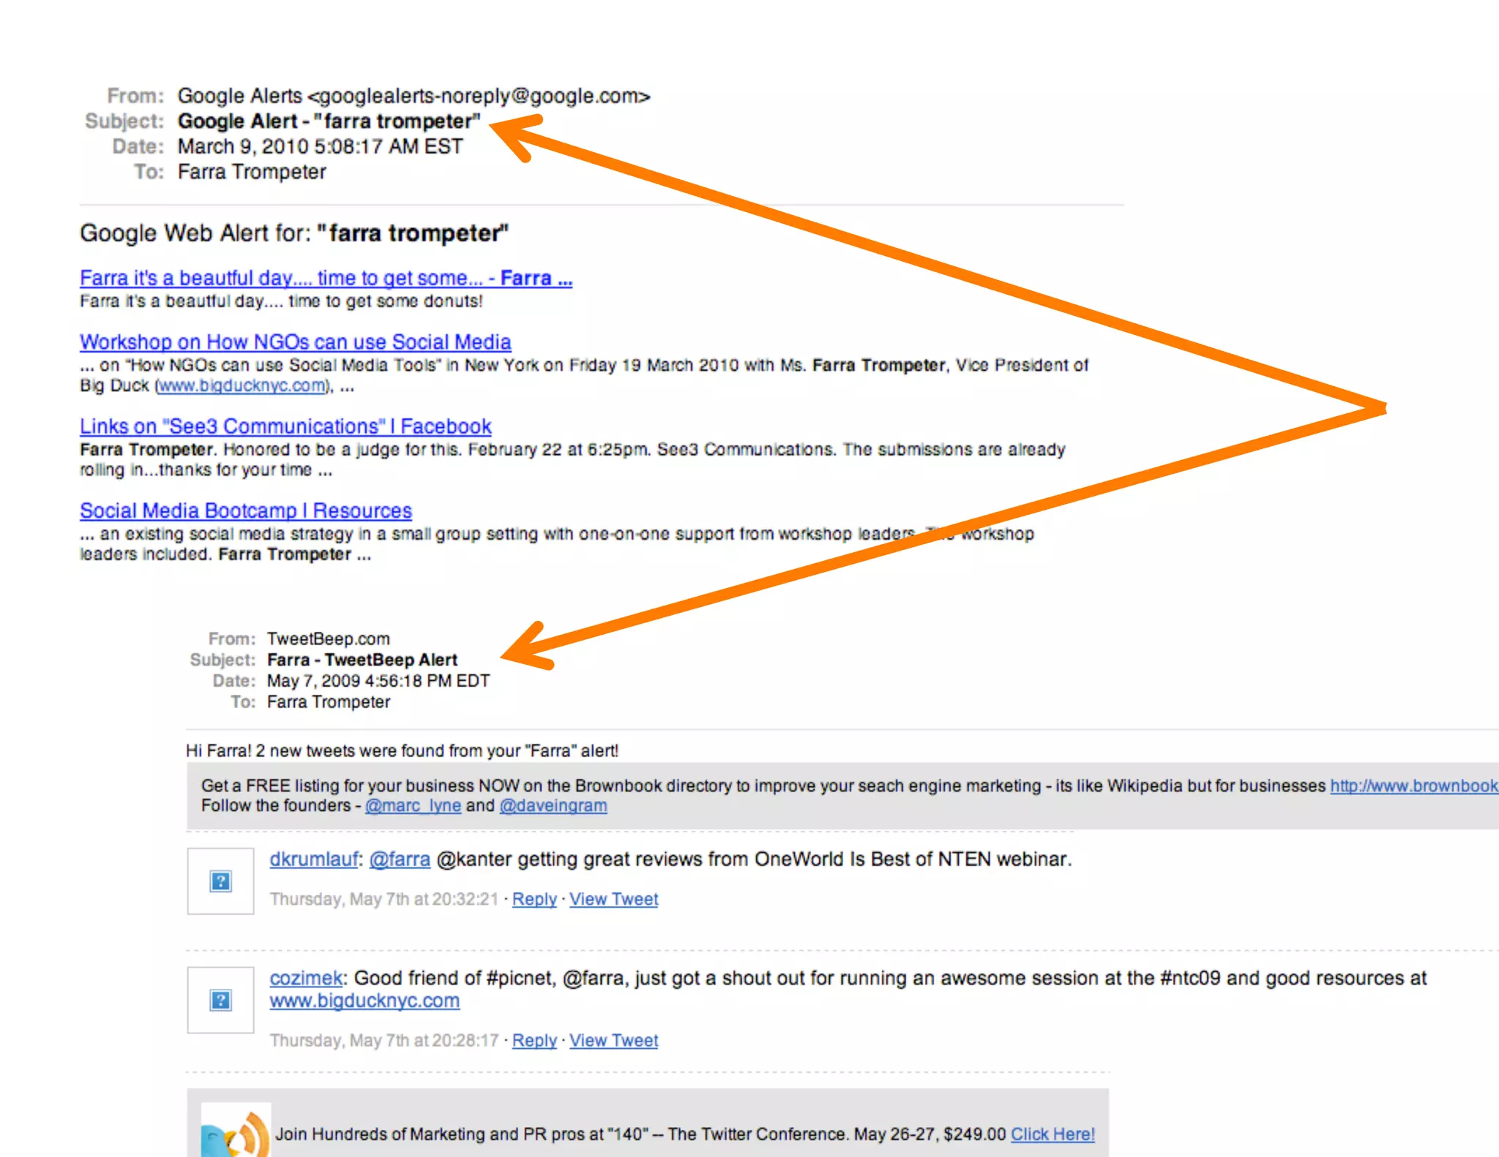
Task: Click the www.bigducknyc.com link in Google alert
Action: tap(242, 385)
